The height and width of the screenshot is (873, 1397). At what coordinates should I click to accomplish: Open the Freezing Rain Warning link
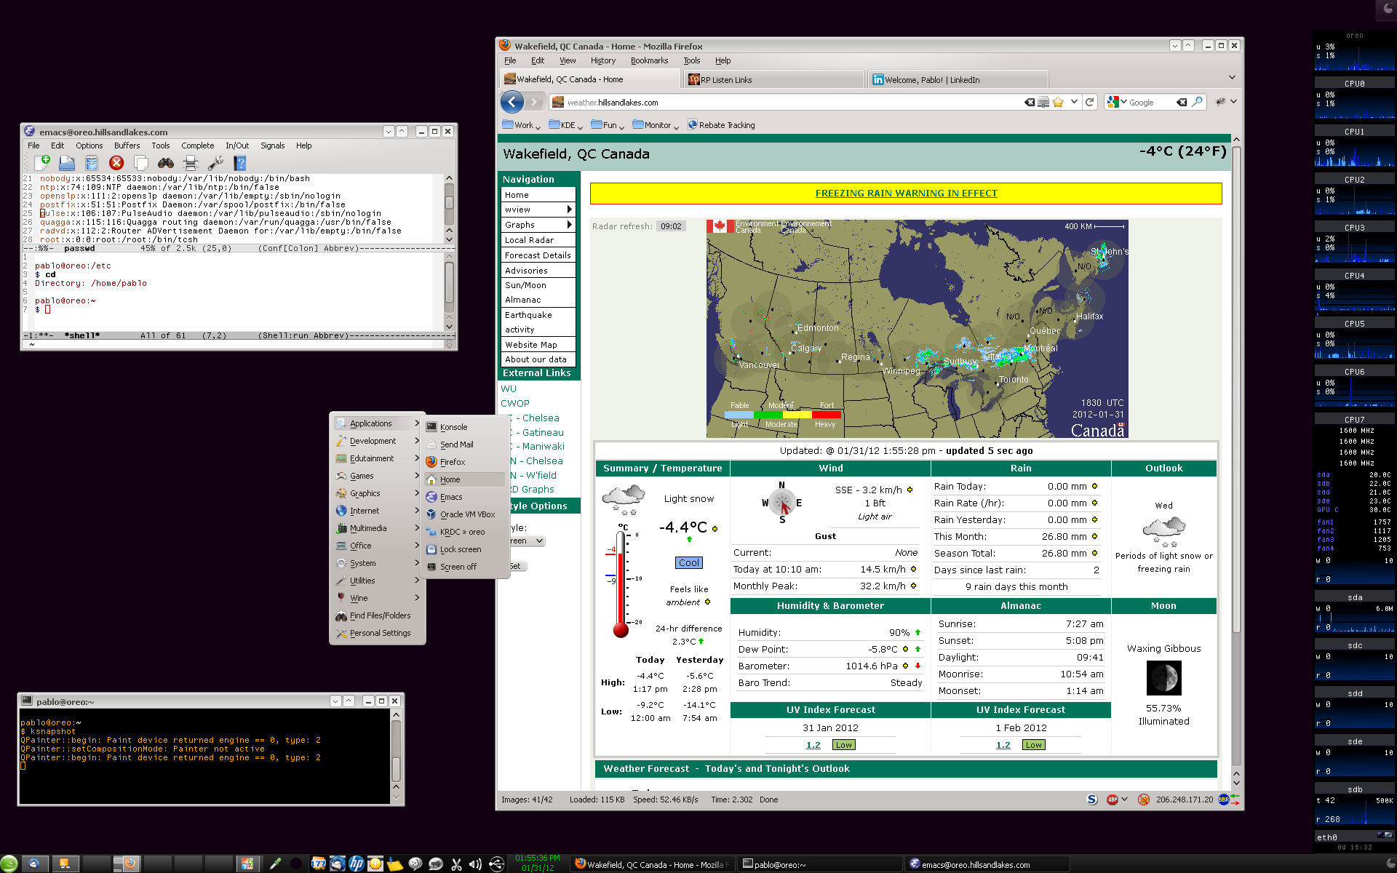coord(906,194)
